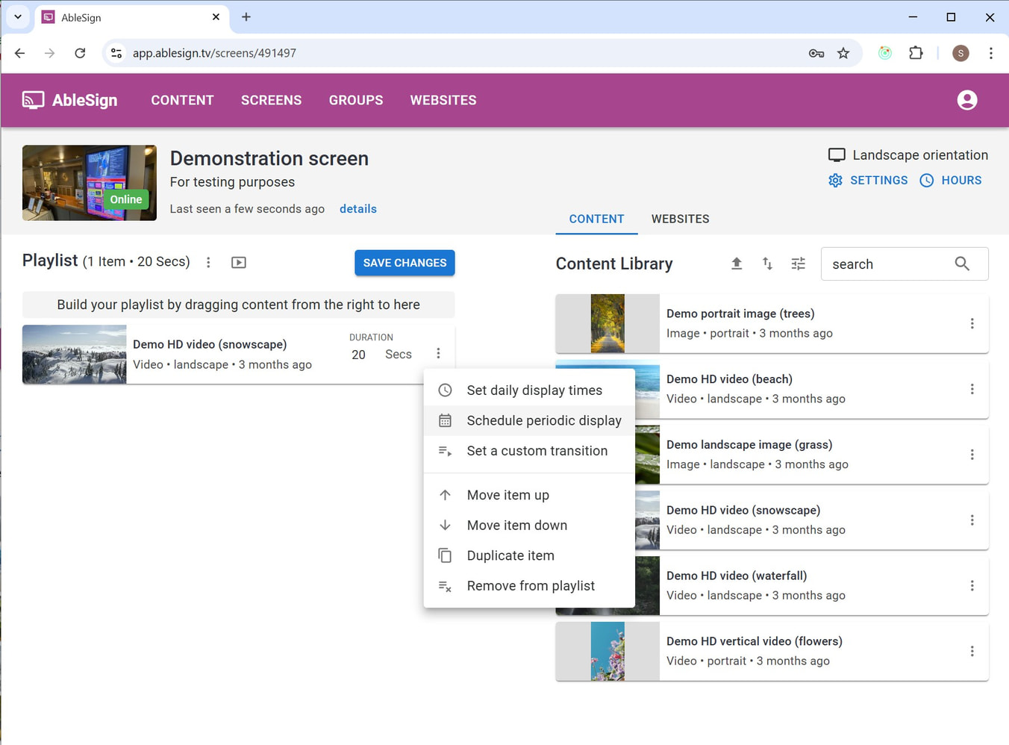Screen dimensions: 1009x745
Task: Switch to the Websites tab under the screen
Action: coord(680,219)
